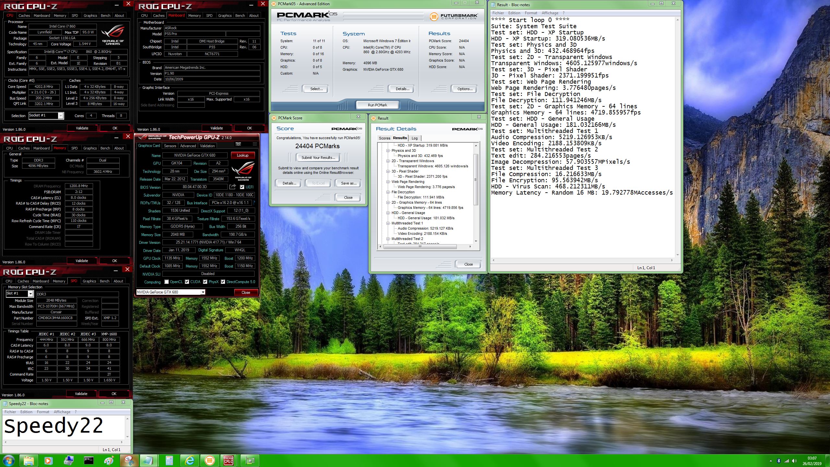Collapse the 3D - Pixel Shader node

coord(388,171)
